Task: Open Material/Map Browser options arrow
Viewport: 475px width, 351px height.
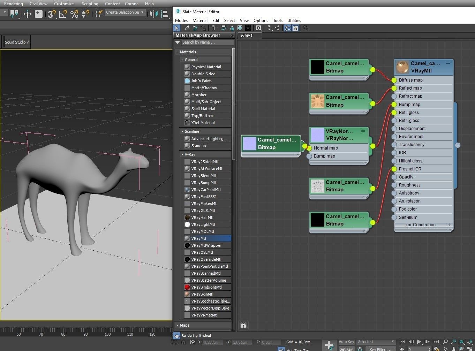Action: (178, 43)
